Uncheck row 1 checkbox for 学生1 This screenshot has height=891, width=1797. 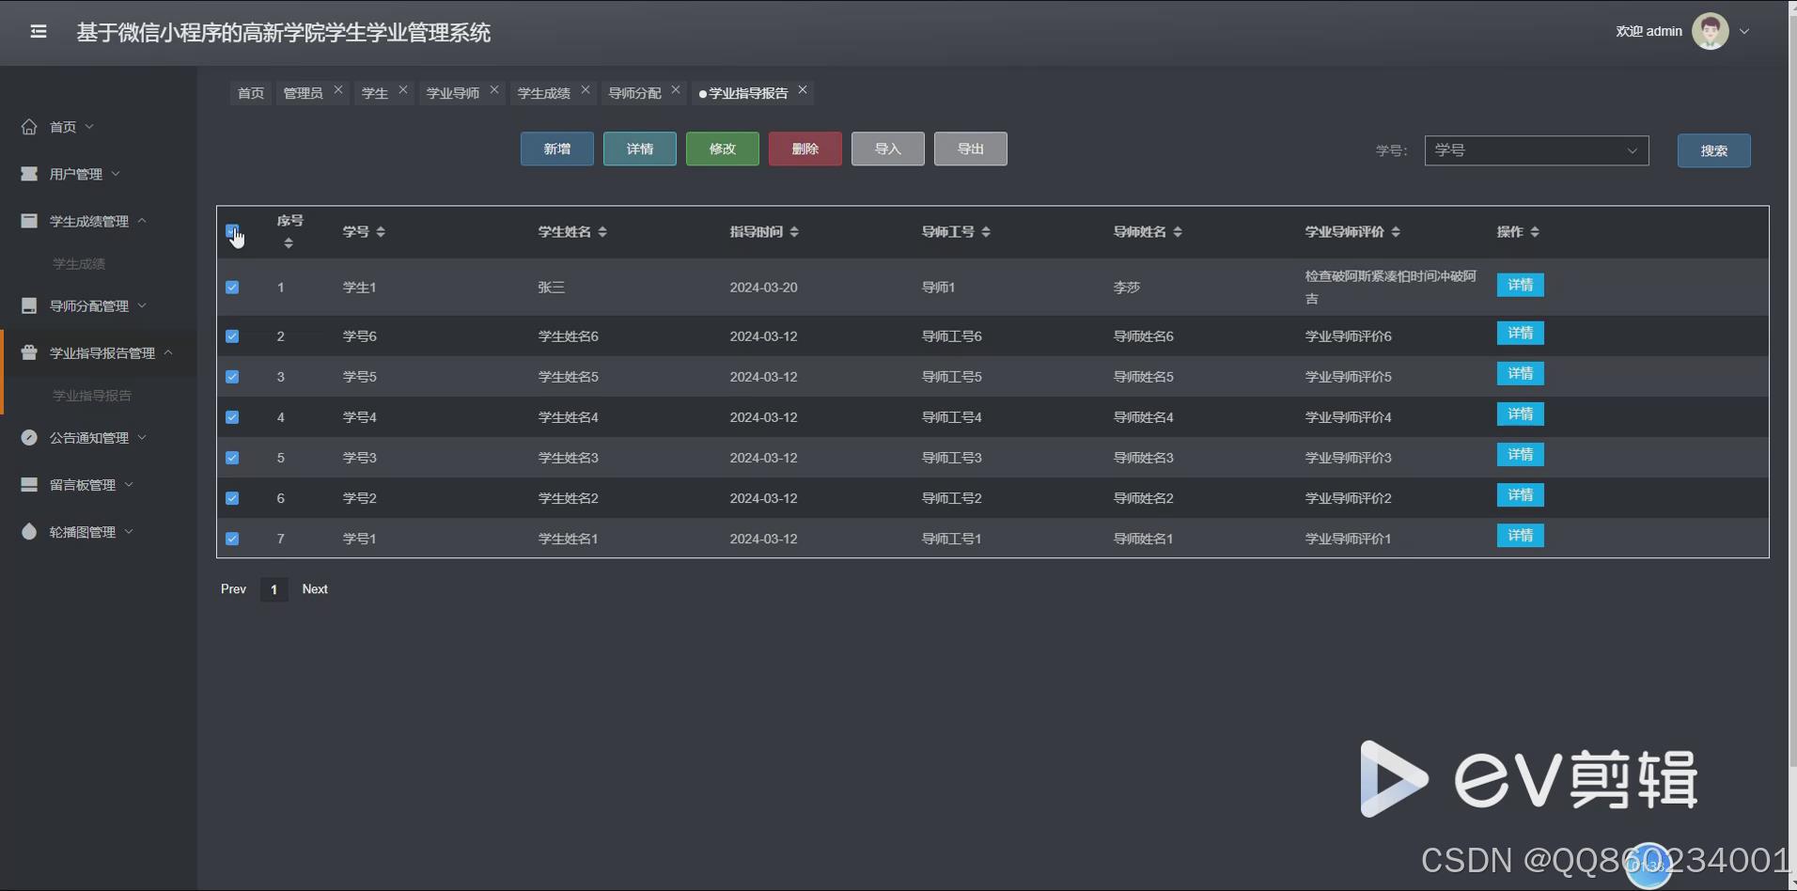(x=232, y=288)
